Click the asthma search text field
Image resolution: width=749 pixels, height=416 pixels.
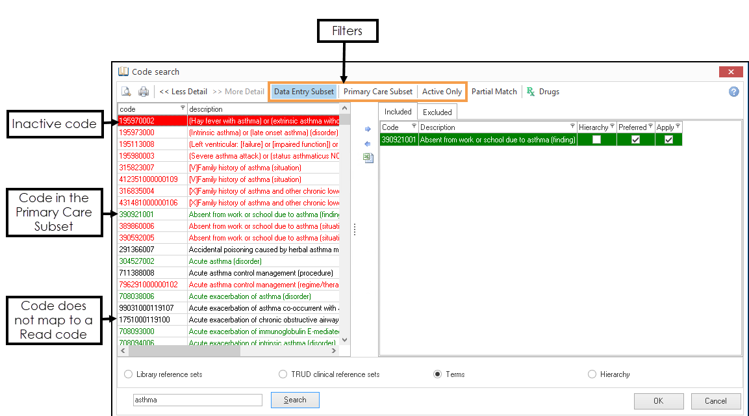point(197,400)
